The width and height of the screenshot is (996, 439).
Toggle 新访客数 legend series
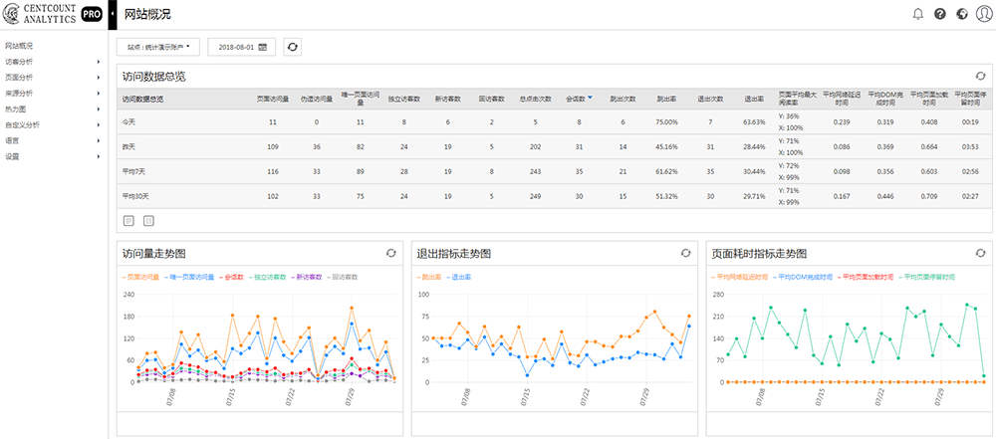(308, 277)
